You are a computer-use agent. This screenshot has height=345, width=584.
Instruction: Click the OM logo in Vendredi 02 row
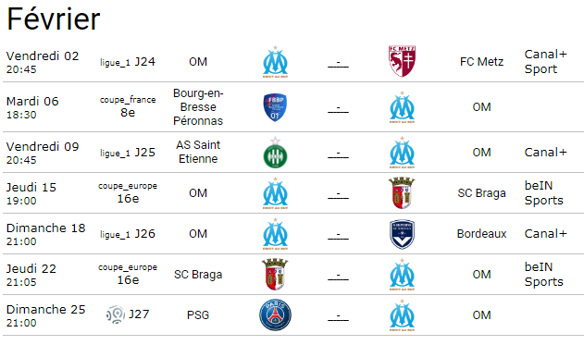(275, 62)
